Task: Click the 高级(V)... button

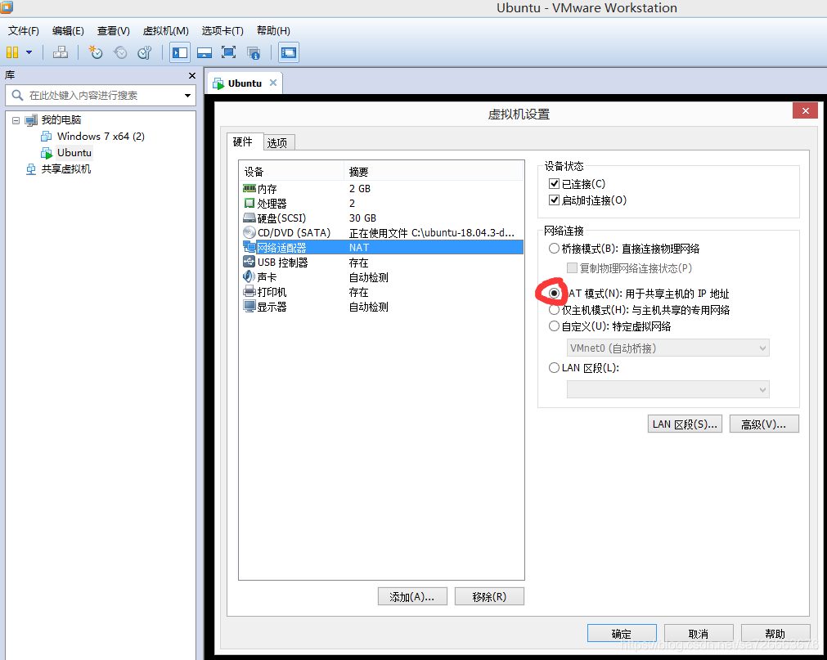Action: [x=764, y=424]
